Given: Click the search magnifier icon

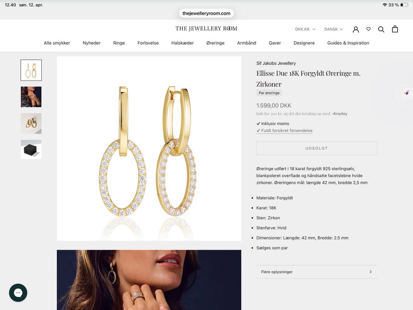Looking at the screenshot, I should (x=381, y=29).
